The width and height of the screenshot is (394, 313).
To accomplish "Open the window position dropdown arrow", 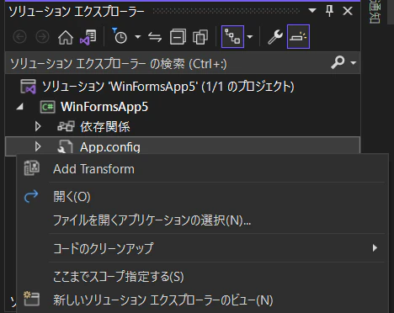I will click(312, 11).
